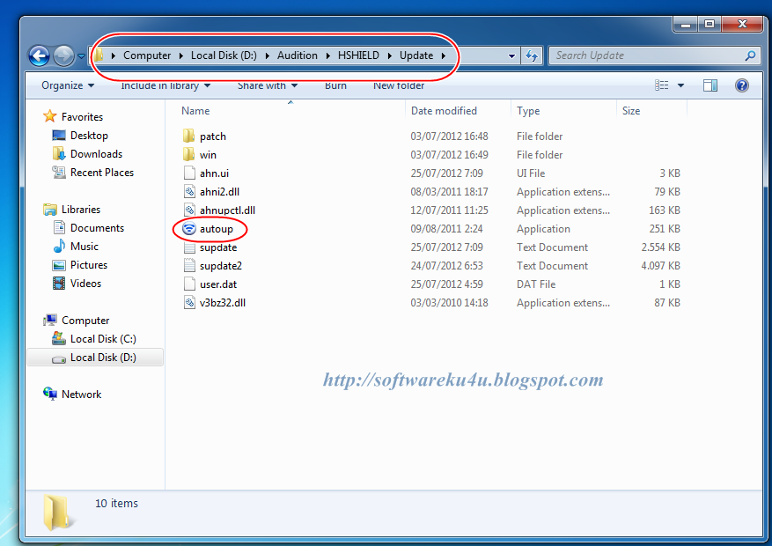Expand arrow between Audition and HSHIELD
772x546 pixels.
point(328,55)
